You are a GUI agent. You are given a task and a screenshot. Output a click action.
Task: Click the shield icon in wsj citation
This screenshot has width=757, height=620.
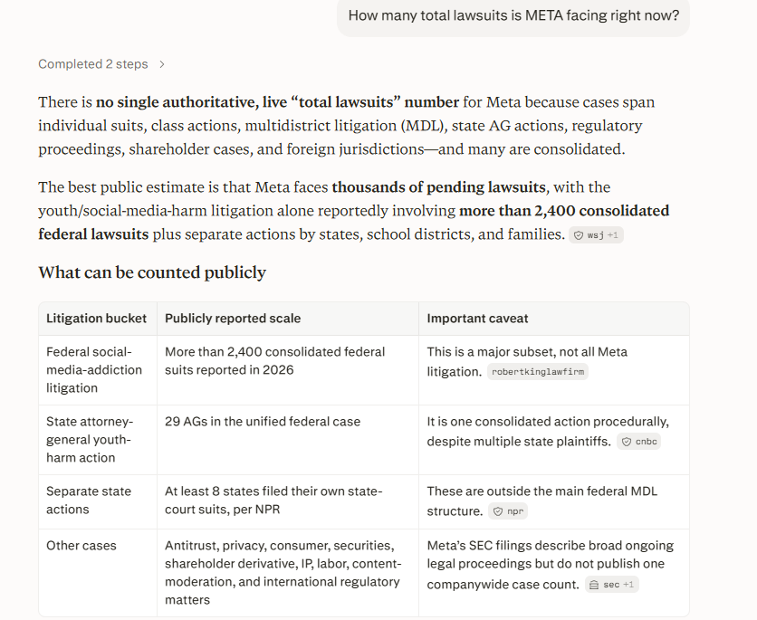coord(579,235)
